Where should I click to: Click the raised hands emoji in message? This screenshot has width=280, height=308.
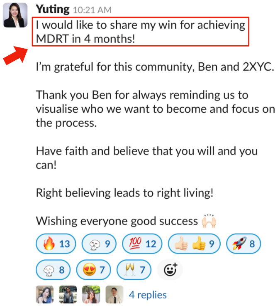209,221
